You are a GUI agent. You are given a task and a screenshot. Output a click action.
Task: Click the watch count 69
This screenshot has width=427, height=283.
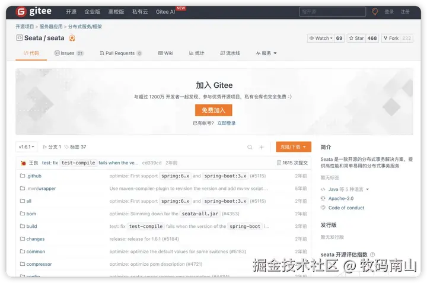339,38
